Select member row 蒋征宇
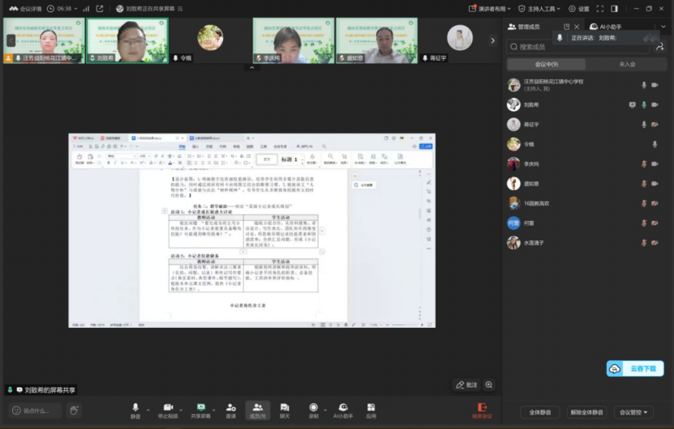This screenshot has width=674, height=429. [x=585, y=125]
